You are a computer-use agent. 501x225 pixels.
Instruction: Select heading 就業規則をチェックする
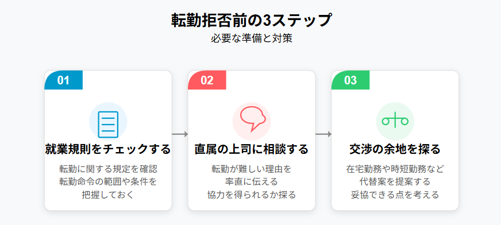coord(108,149)
